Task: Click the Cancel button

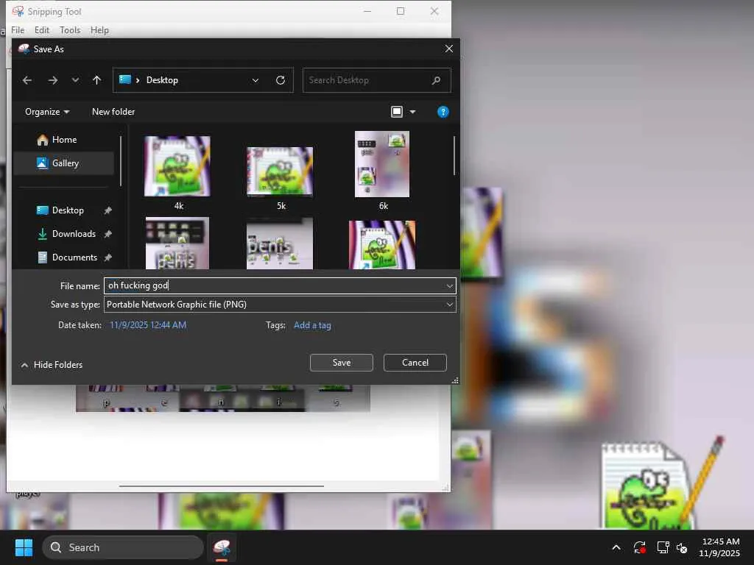Action: point(415,363)
